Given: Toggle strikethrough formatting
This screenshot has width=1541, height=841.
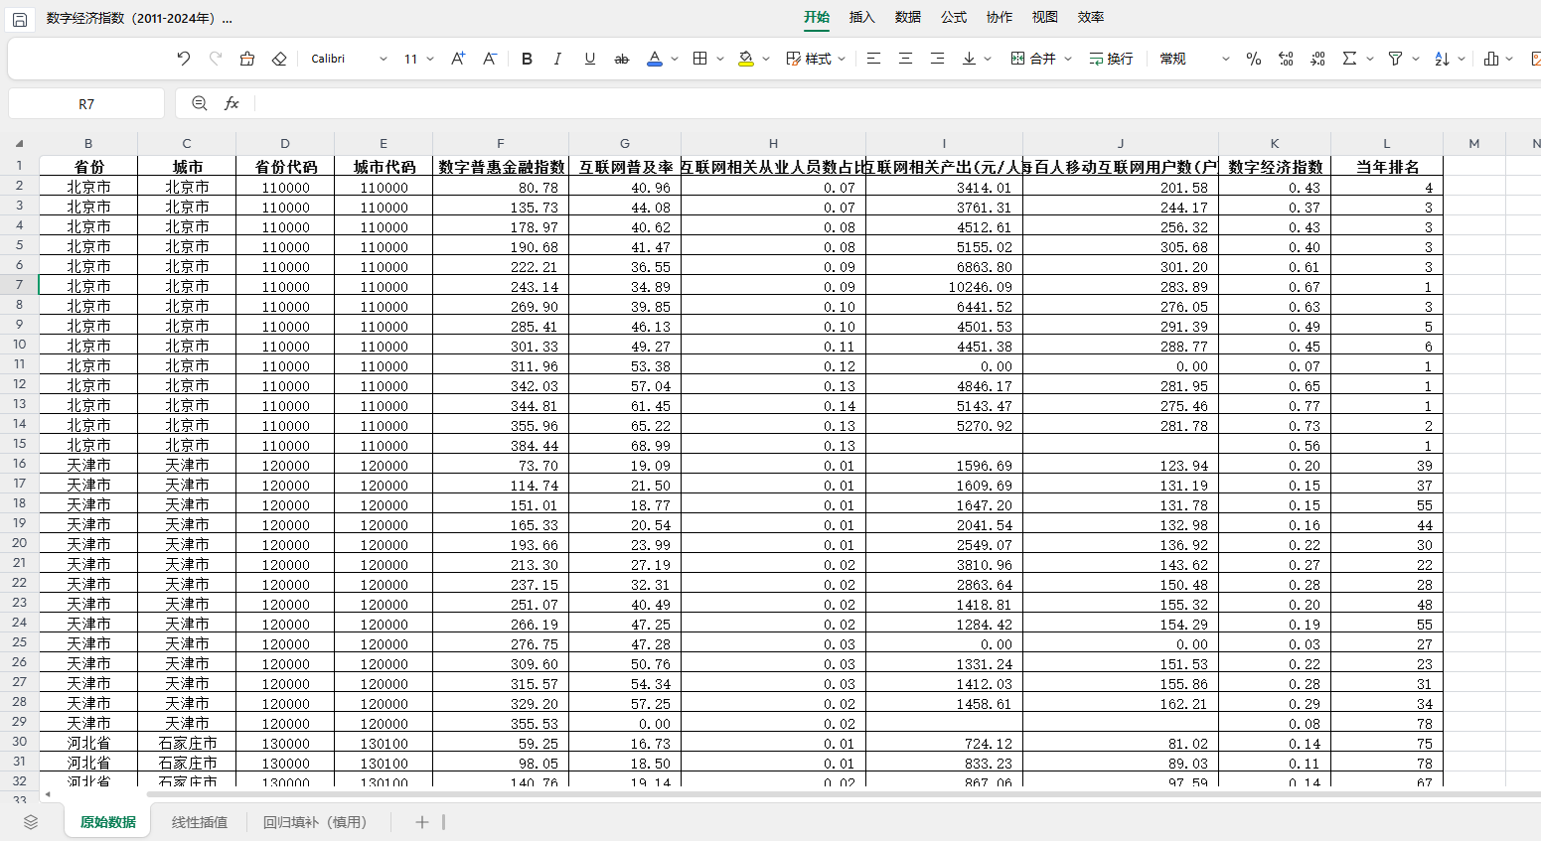Looking at the screenshot, I should [x=622, y=59].
